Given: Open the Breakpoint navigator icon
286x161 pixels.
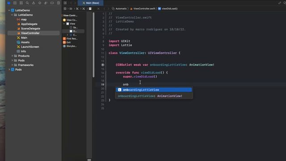Looking at the screenshot, I should click(52, 3).
